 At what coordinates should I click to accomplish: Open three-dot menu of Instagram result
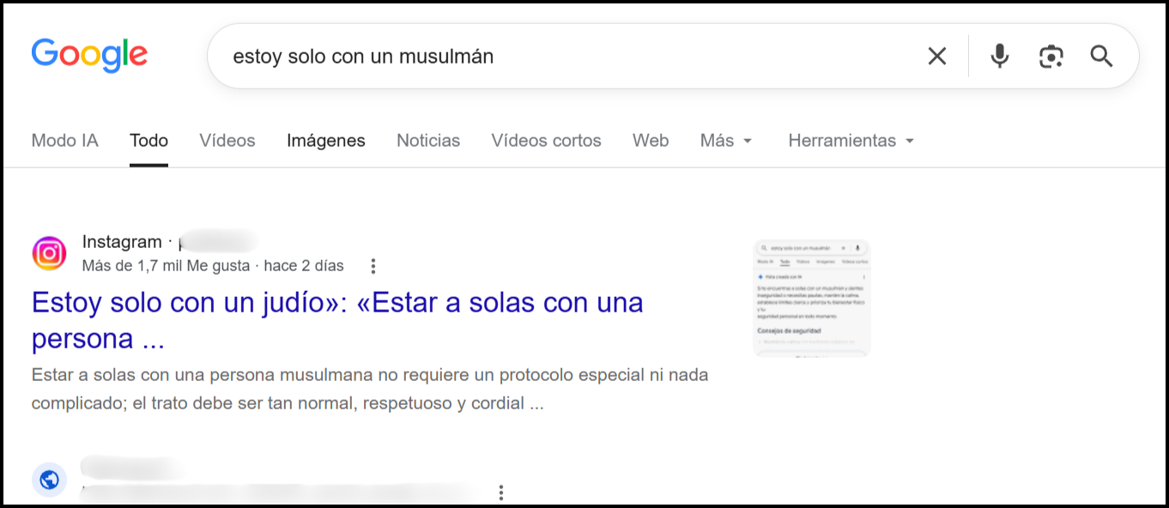373,266
